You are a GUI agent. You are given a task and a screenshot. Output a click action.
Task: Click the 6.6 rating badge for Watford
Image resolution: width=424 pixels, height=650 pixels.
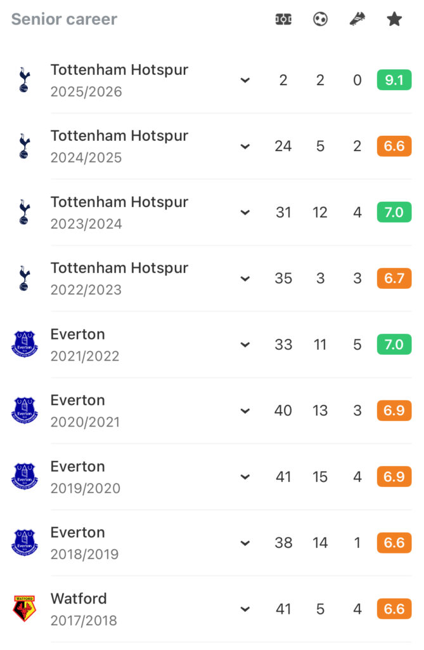pyautogui.click(x=394, y=609)
